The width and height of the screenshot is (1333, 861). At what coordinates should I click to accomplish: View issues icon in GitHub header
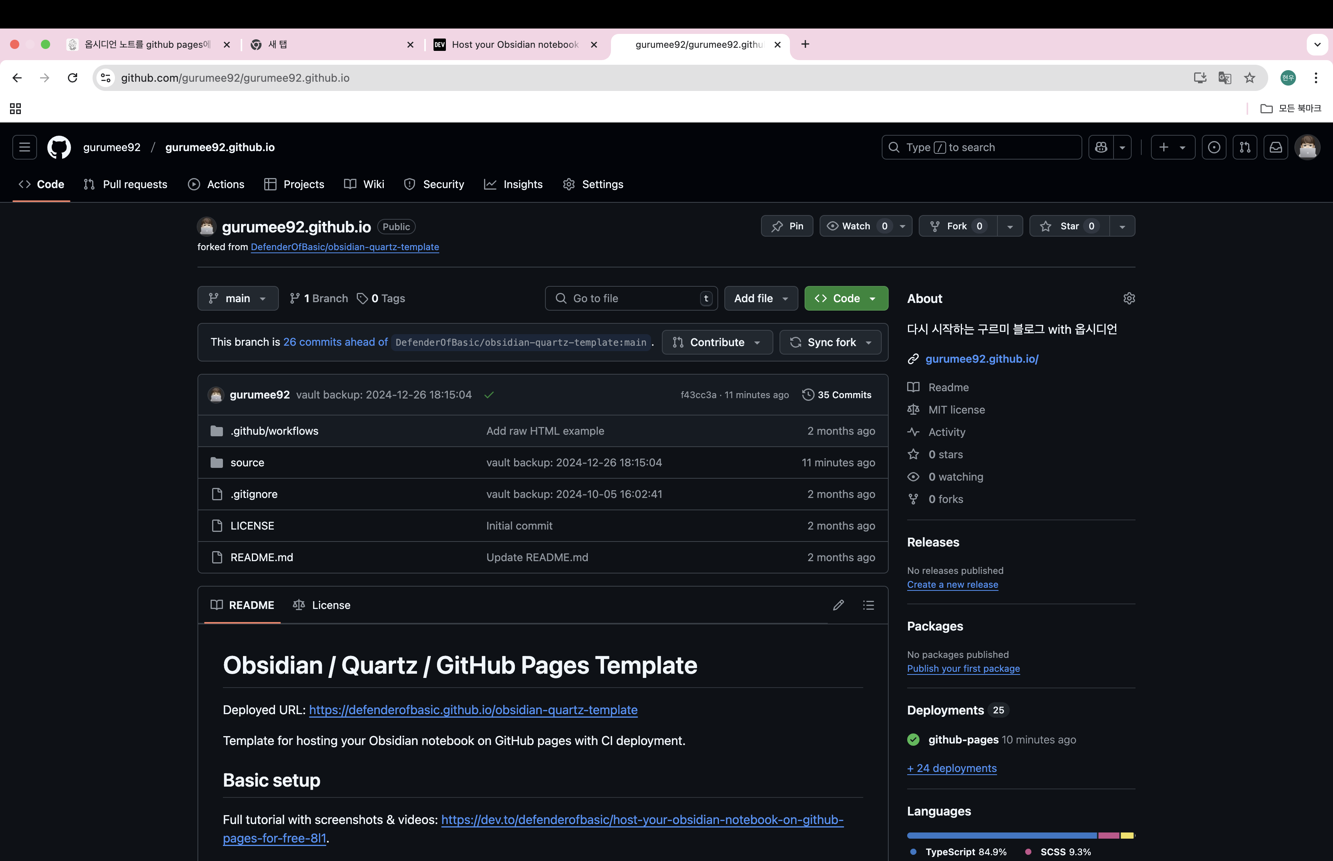(1214, 147)
